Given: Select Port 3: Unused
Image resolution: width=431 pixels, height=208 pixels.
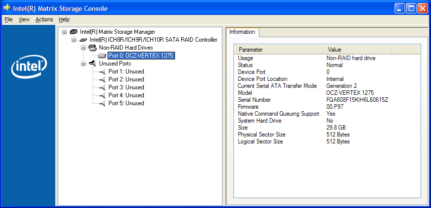Looking at the screenshot, I should coord(126,88).
